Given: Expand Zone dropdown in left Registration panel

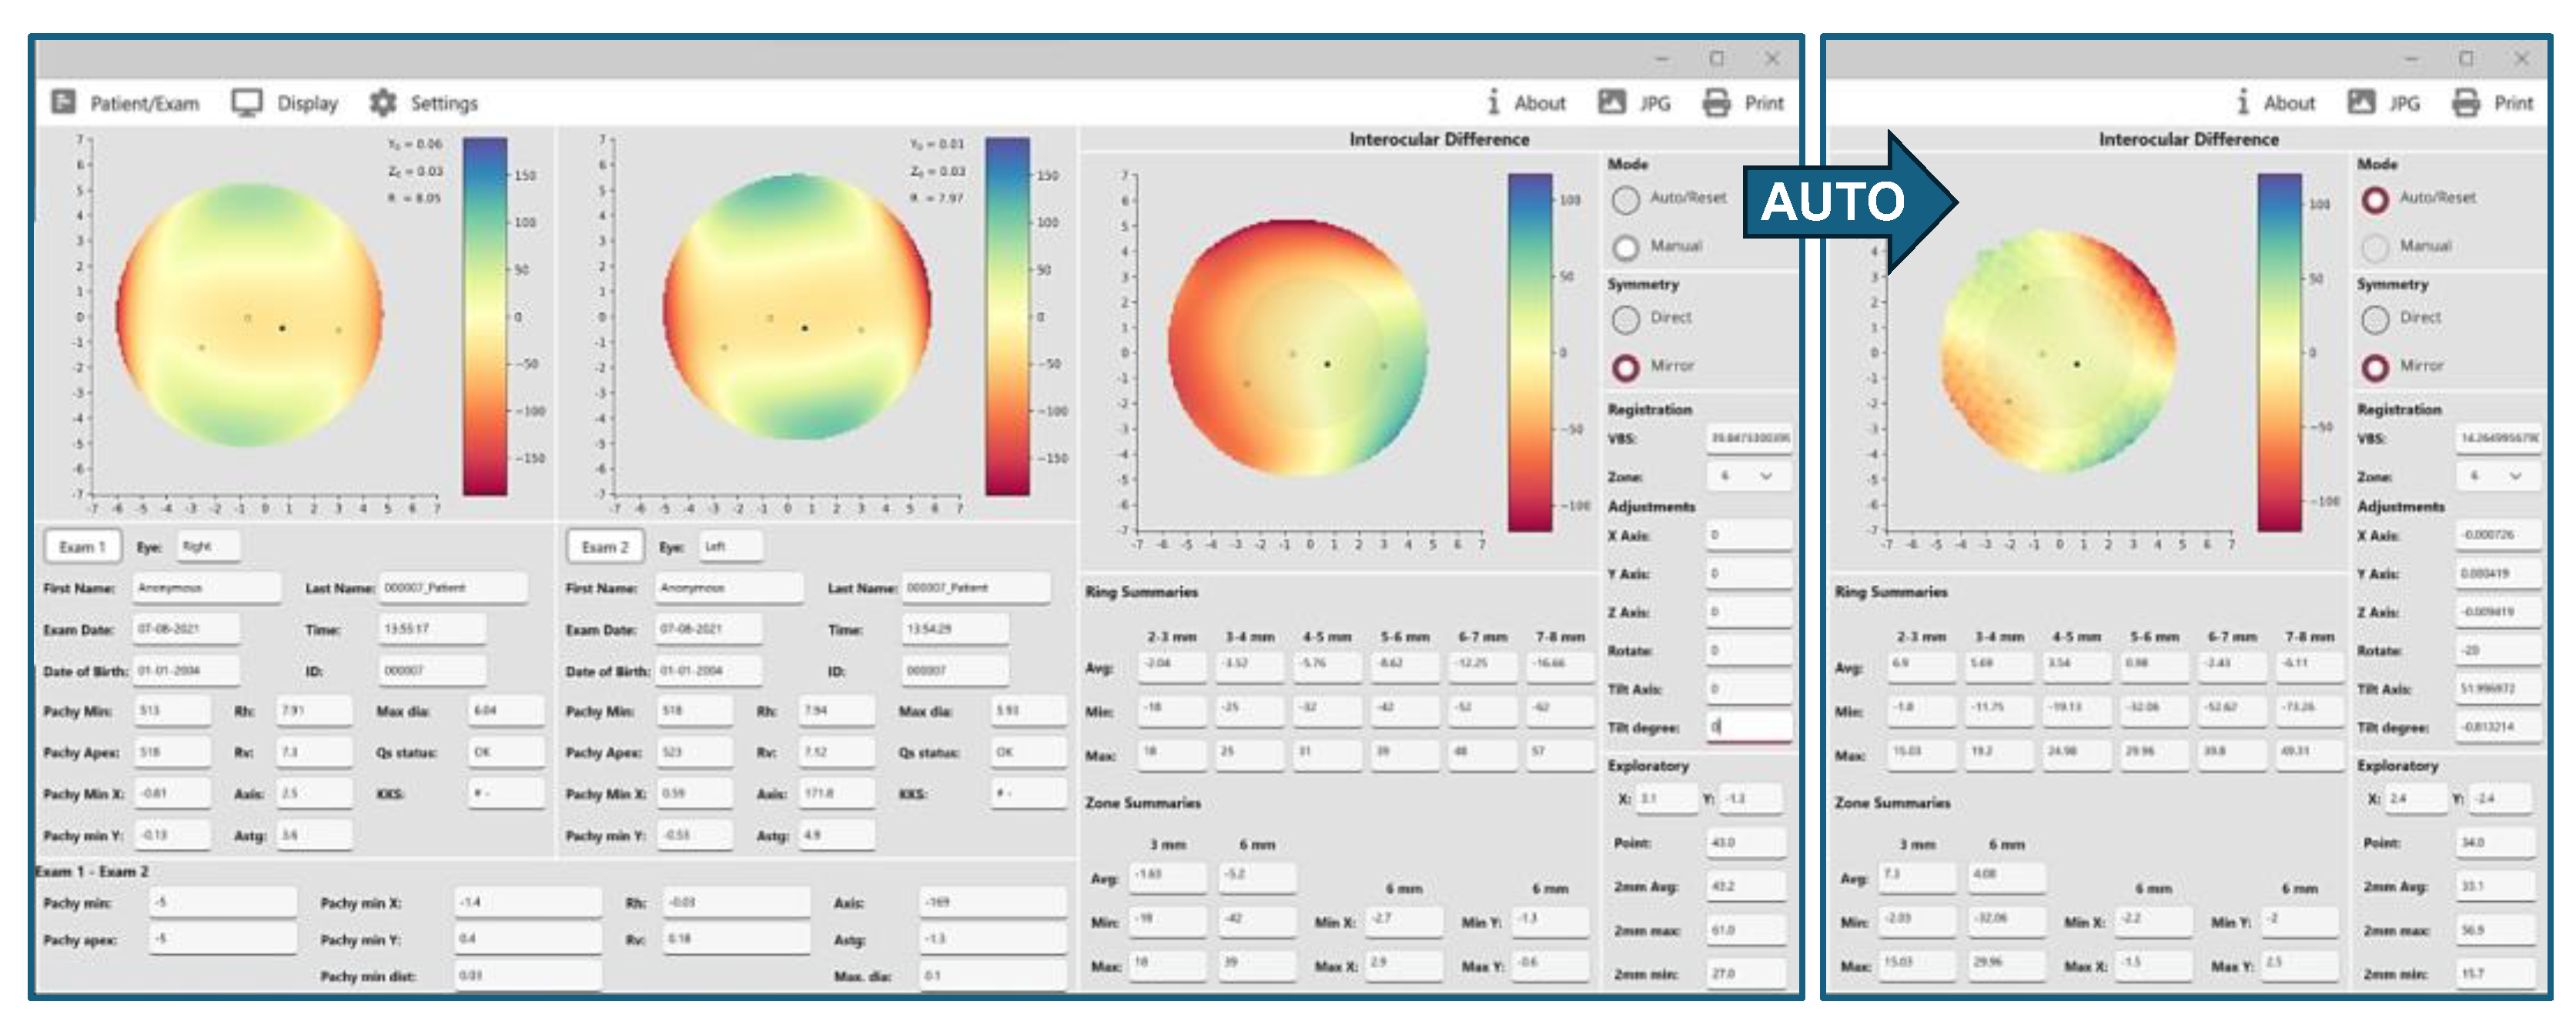Looking at the screenshot, I should [x=1765, y=476].
